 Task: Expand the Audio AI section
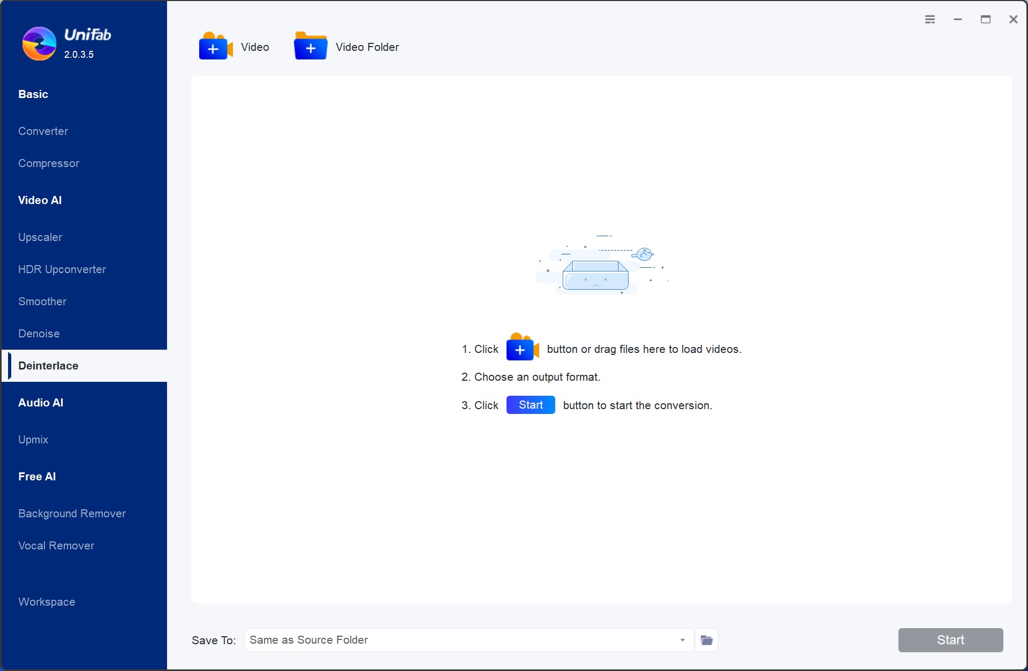point(41,402)
